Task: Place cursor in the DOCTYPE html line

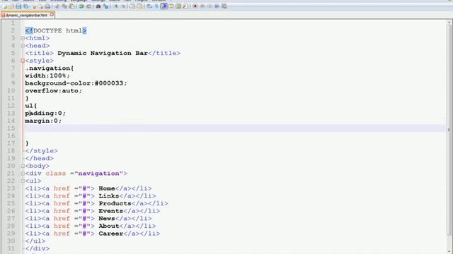Action: 56,30
